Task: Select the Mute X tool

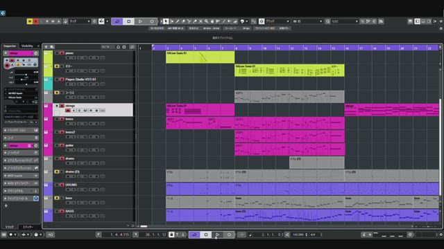Action: click(200, 21)
